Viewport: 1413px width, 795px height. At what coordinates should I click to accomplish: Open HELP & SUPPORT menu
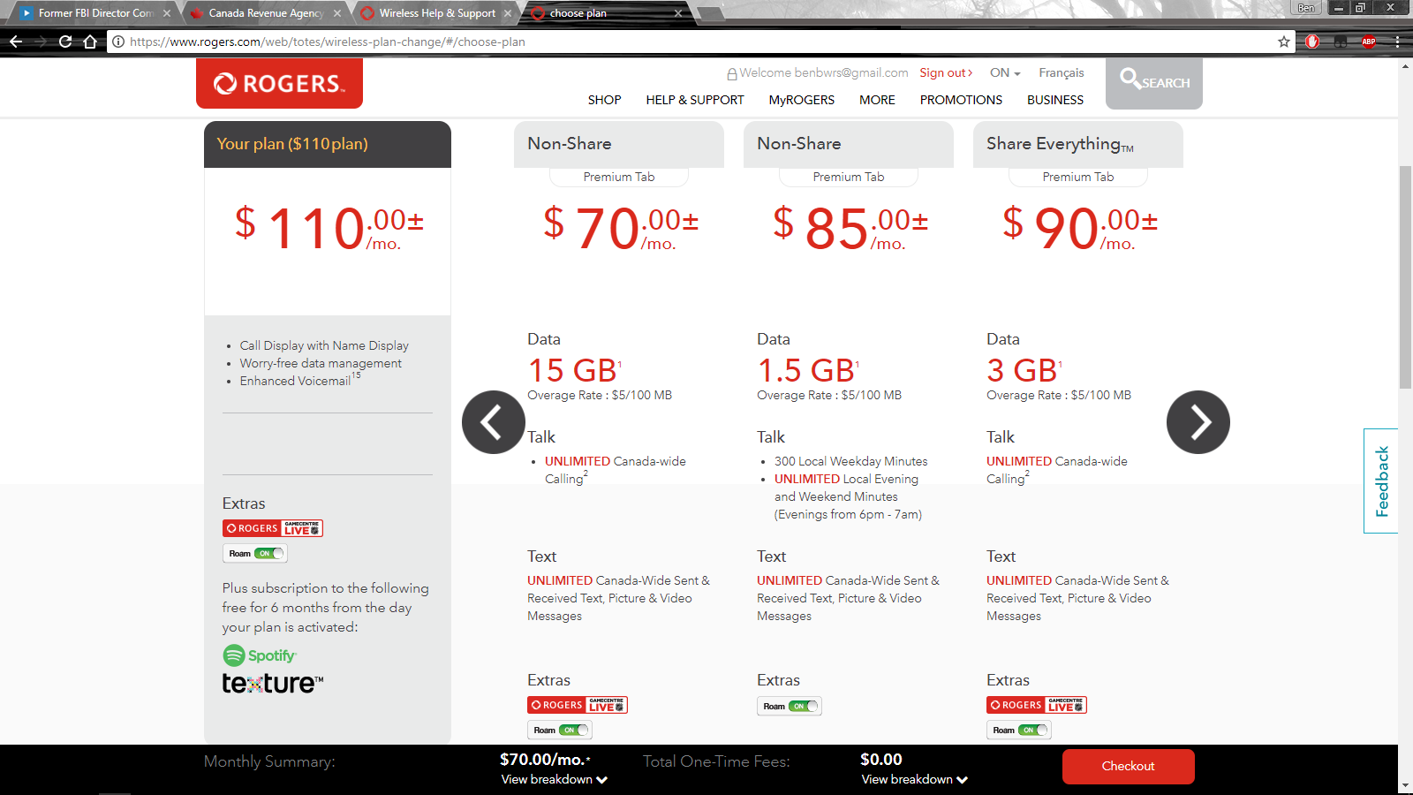(695, 100)
